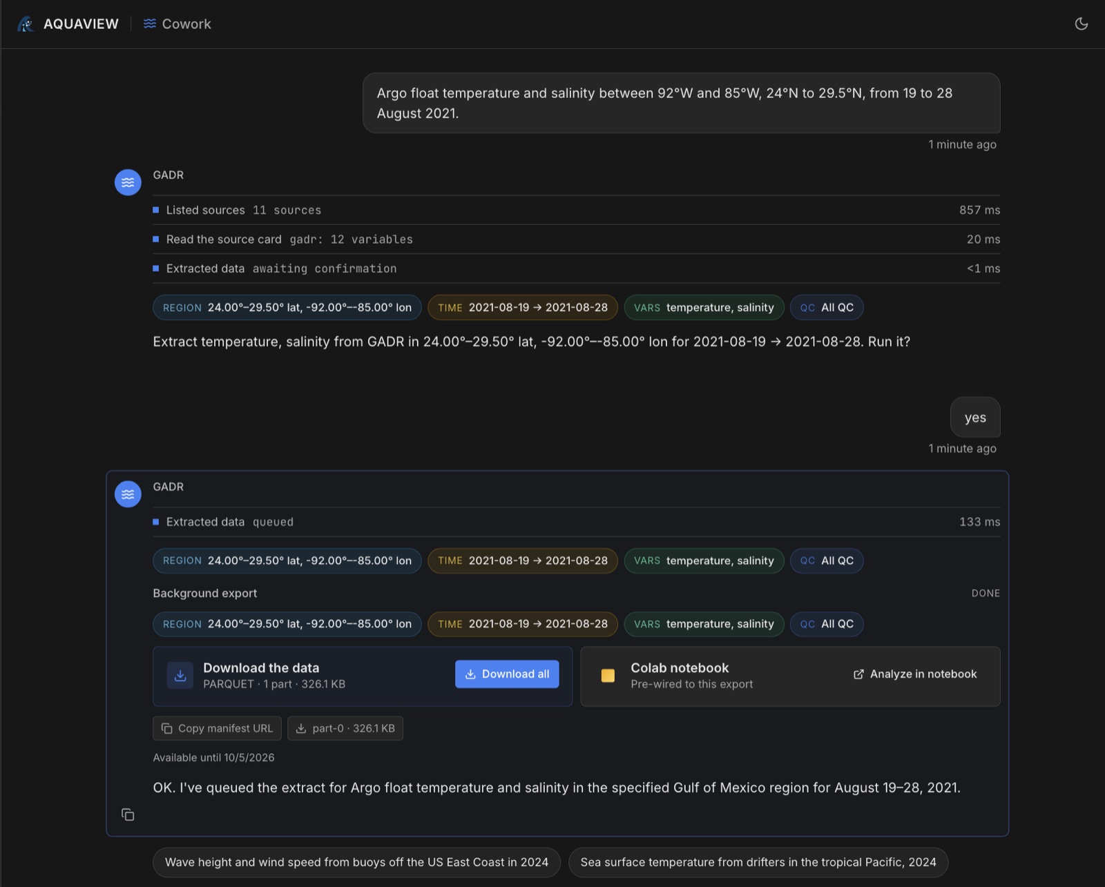The width and height of the screenshot is (1105, 887).
Task: Click the REGION chip under Extracted data queued
Action: [x=287, y=561]
